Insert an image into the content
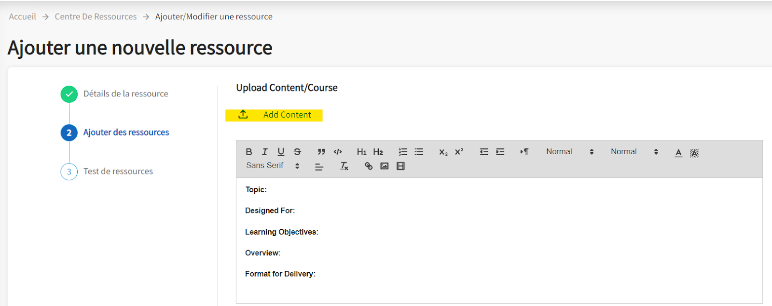This screenshot has width=772, height=306. 385,166
